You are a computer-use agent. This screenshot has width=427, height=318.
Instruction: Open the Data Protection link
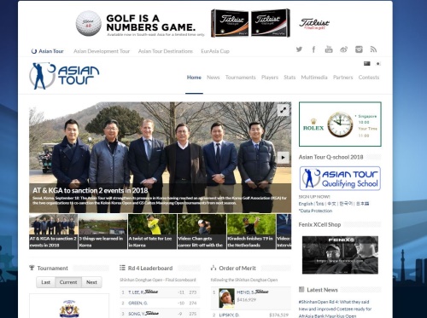(315, 211)
